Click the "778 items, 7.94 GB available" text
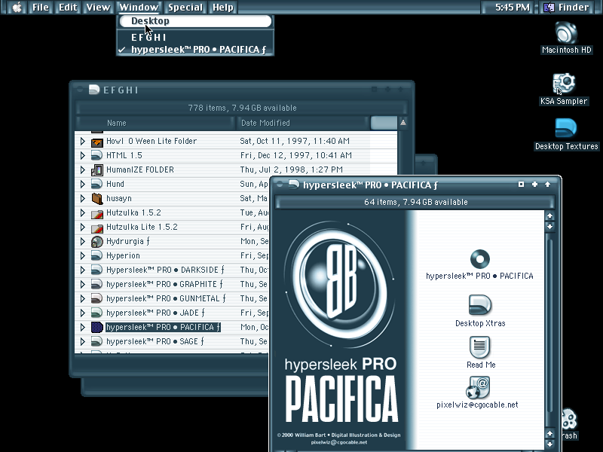This screenshot has width=603, height=452. (242, 108)
